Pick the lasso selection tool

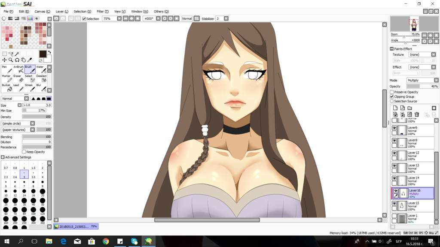coord(11,54)
